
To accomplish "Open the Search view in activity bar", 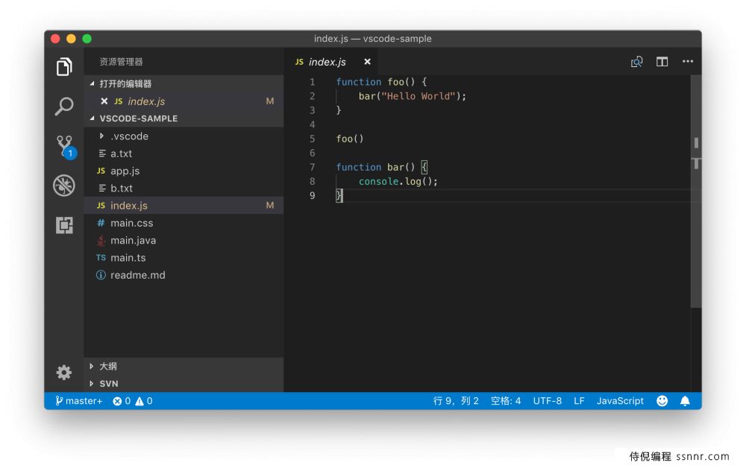I will [64, 107].
